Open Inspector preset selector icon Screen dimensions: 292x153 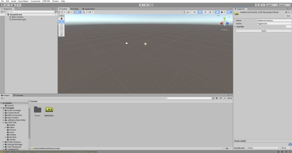pyautogui.click(x=289, y=12)
